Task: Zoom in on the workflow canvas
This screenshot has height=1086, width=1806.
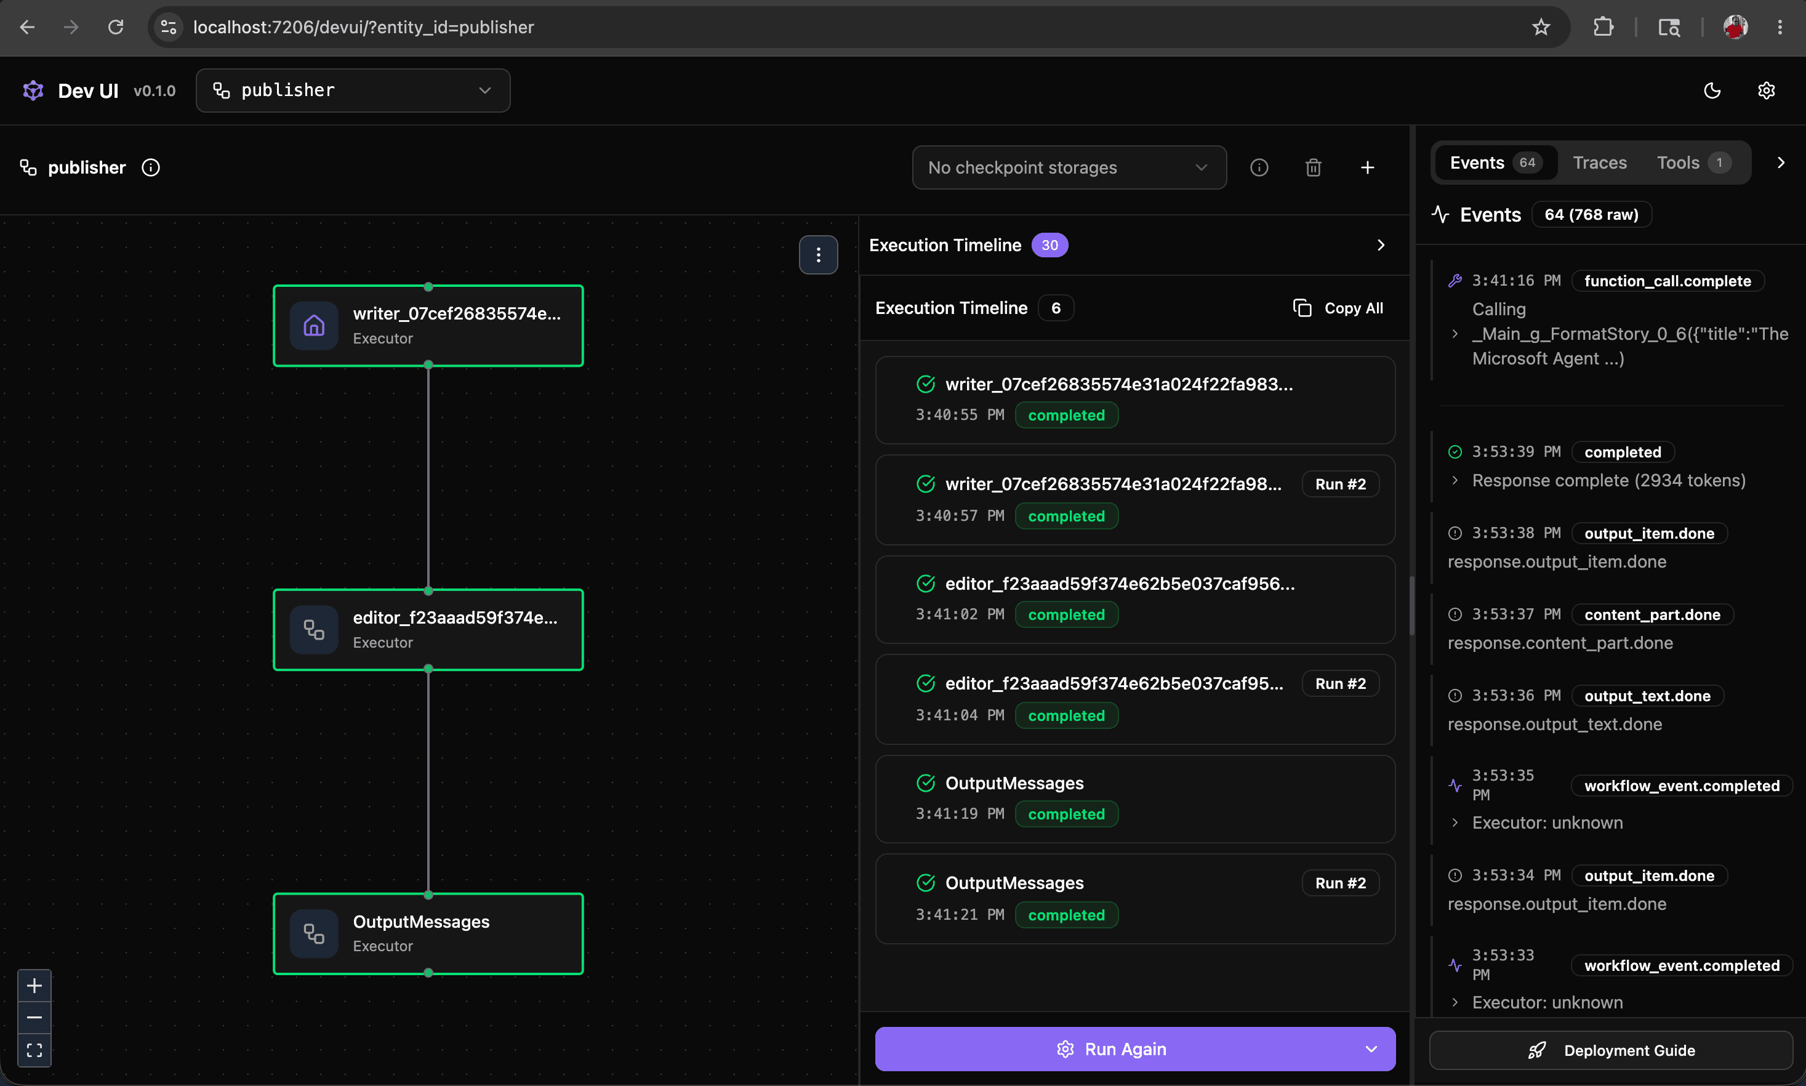Action: tap(34, 986)
